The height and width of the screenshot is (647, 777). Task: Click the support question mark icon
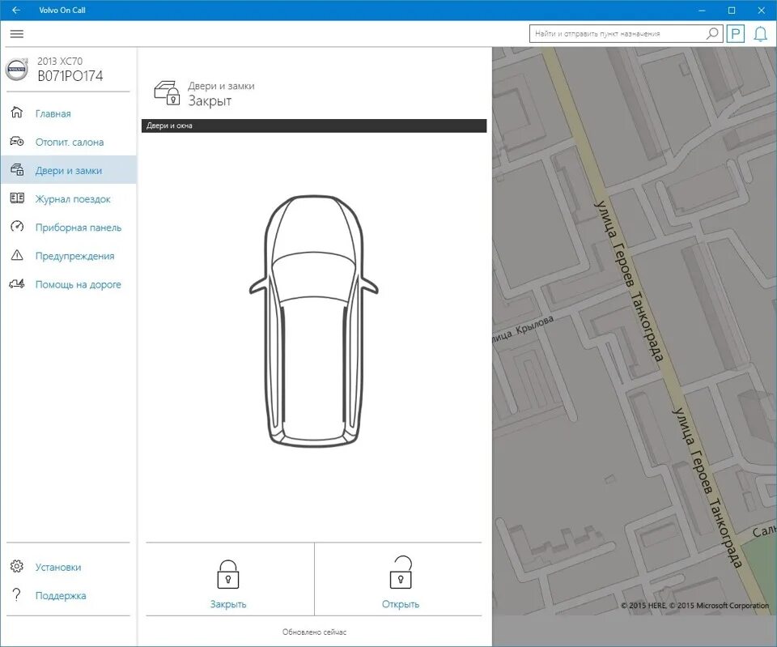[17, 594]
